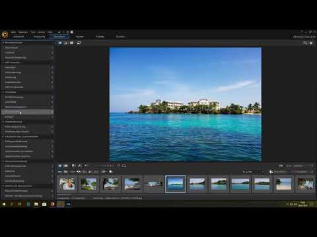Image resolution: width=317 pixels, height=237 pixels.
Task: Click the first viewer layout icon above the photo
Action: (60, 43)
